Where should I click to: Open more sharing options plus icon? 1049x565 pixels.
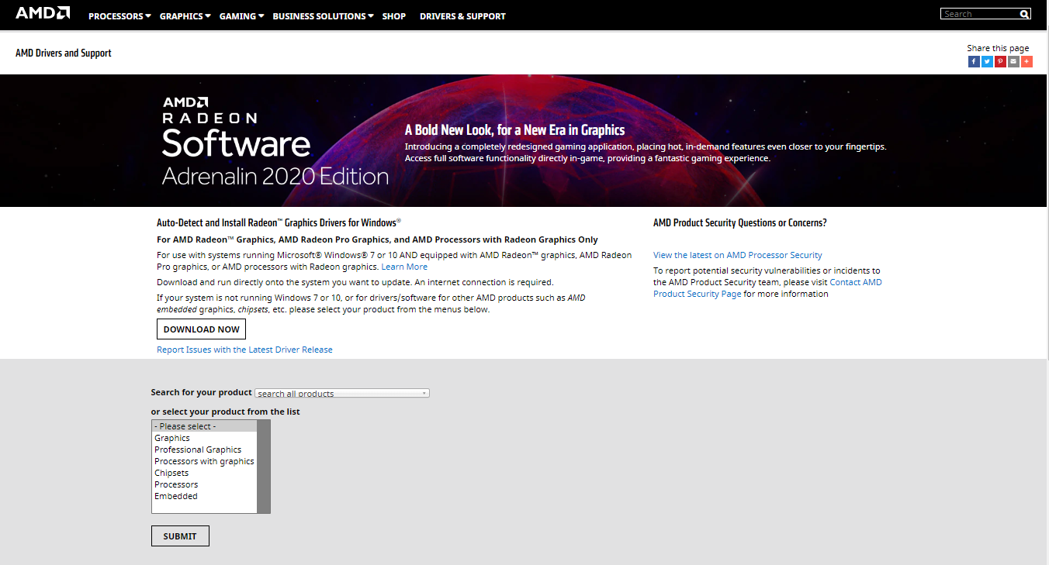1026,62
